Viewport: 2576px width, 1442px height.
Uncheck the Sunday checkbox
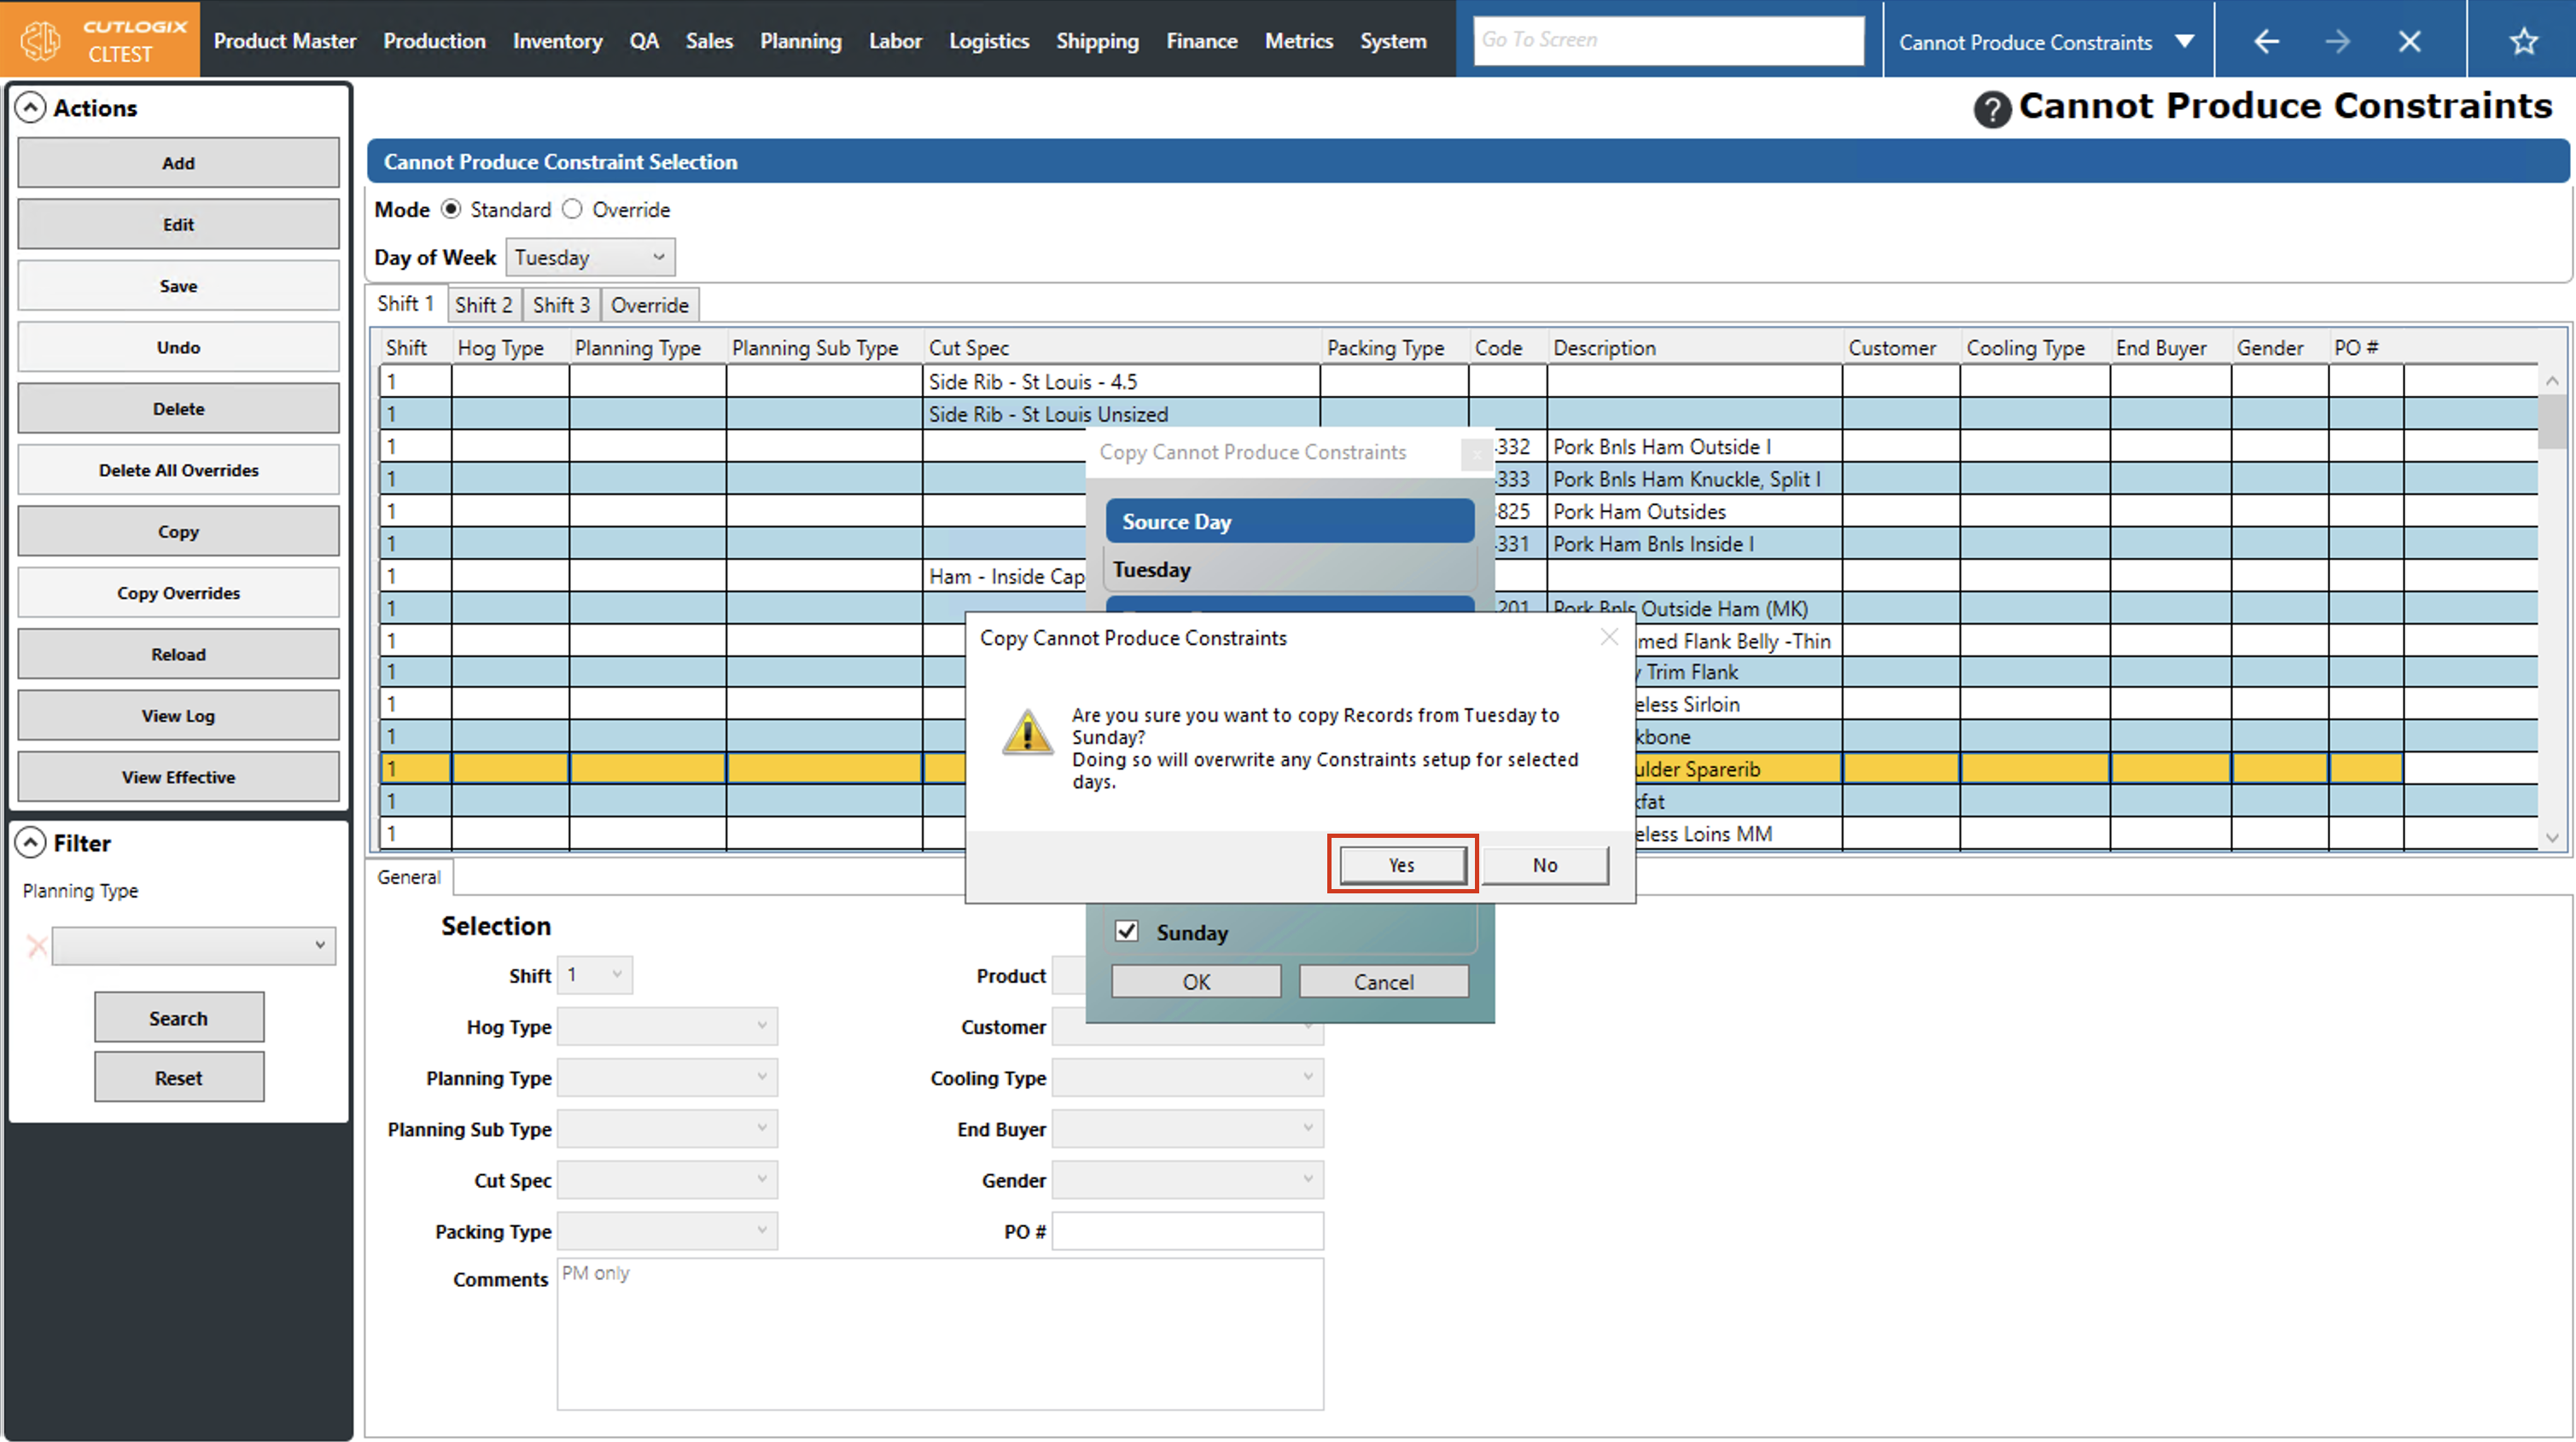pos(1127,931)
